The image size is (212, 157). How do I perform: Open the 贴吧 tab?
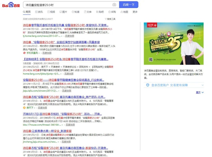coord(100,12)
